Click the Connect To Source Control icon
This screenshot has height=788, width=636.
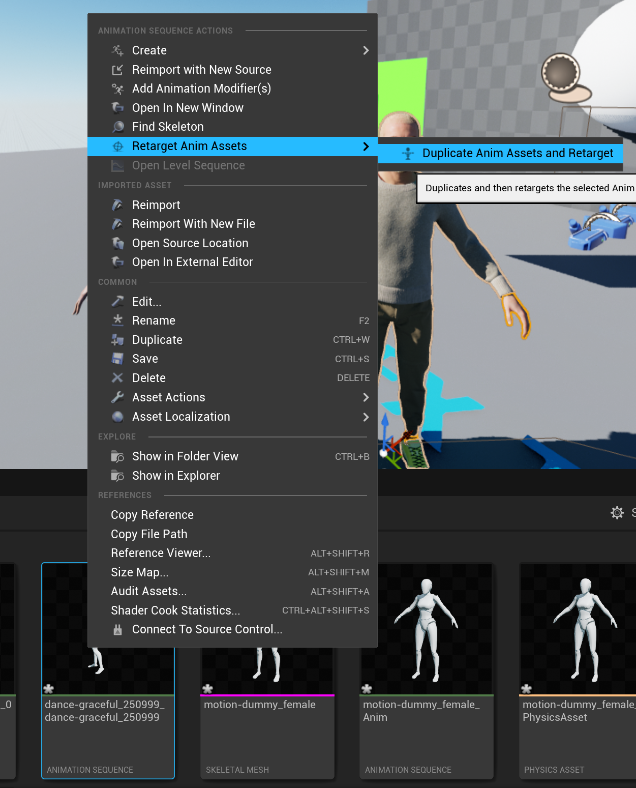[x=117, y=630]
